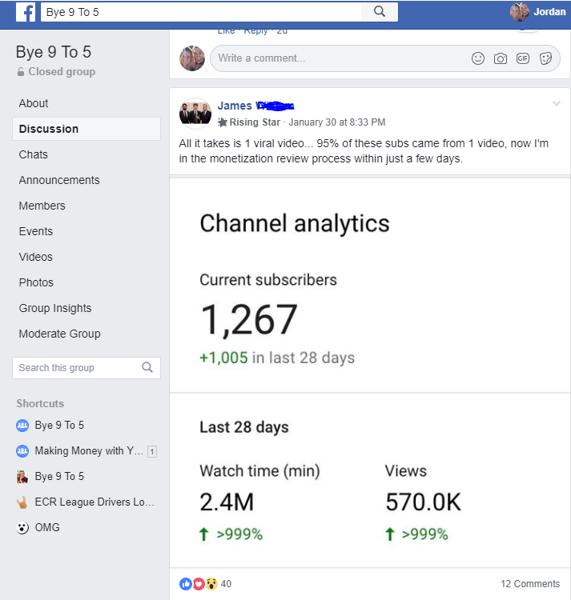Open the January 30 at 8:33 PM timestamp
This screenshot has height=600, width=571.
tap(337, 122)
